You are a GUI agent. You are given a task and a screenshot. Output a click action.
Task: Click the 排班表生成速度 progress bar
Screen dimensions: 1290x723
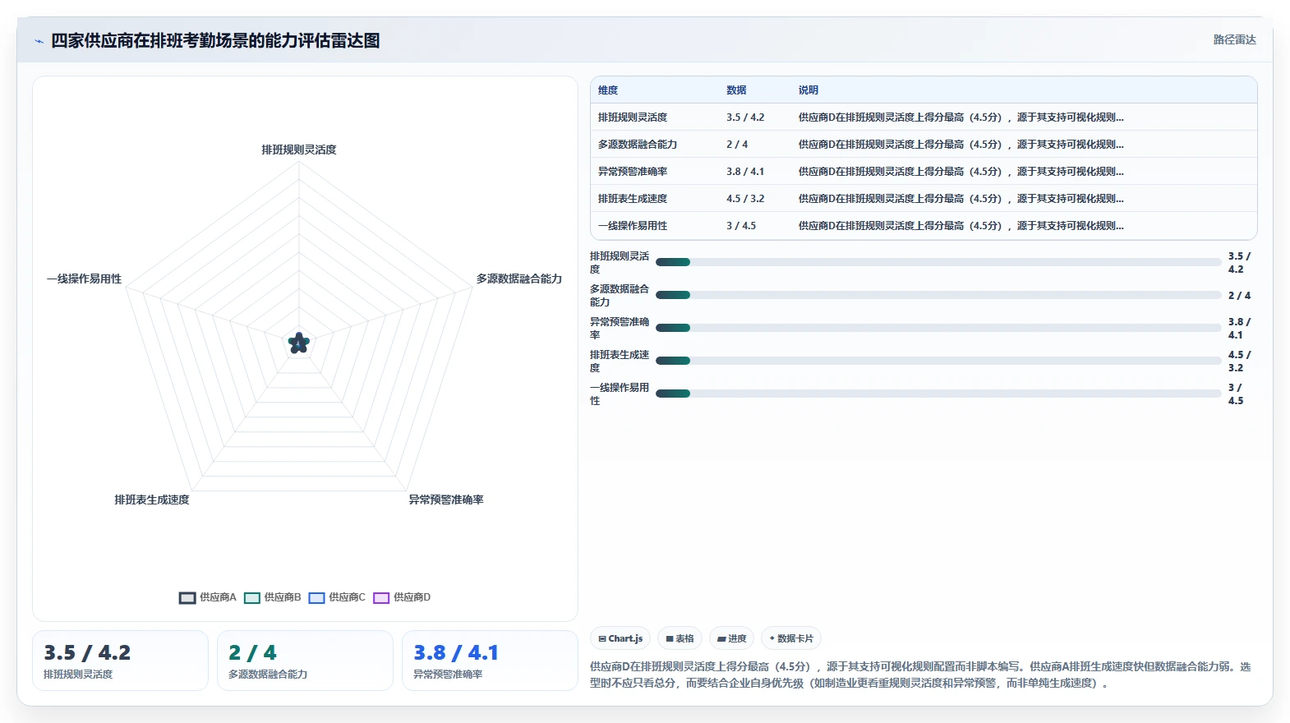click(x=938, y=361)
